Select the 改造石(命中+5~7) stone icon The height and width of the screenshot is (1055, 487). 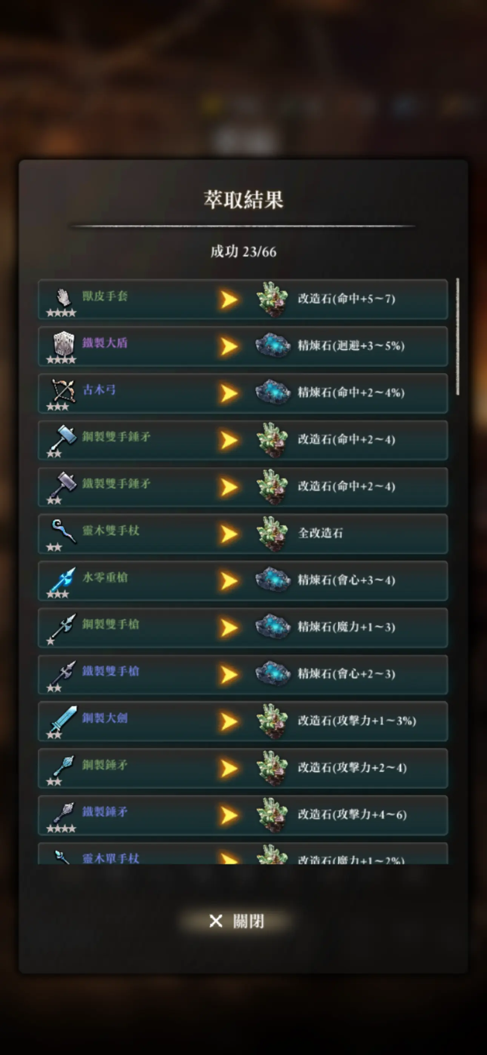[272, 299]
